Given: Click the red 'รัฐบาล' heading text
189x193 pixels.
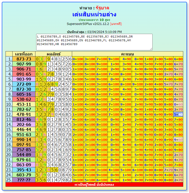Looking at the screenshot, I should tap(103, 8).
